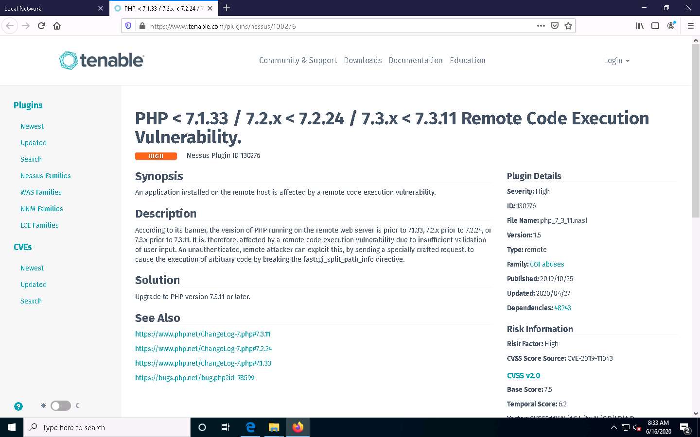
Task: Open tracking protection shield info
Action: [x=128, y=26]
